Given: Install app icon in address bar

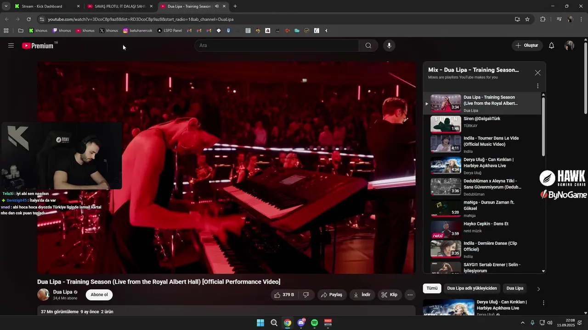Looking at the screenshot, I should [x=517, y=19].
